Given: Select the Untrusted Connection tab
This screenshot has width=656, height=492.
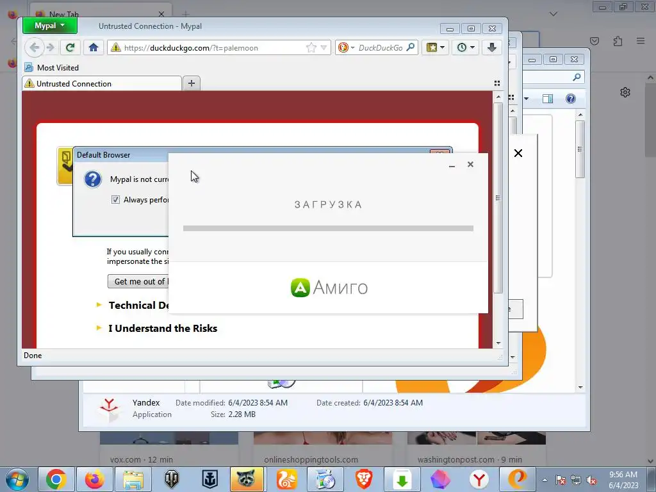Looking at the screenshot, I should click(102, 83).
